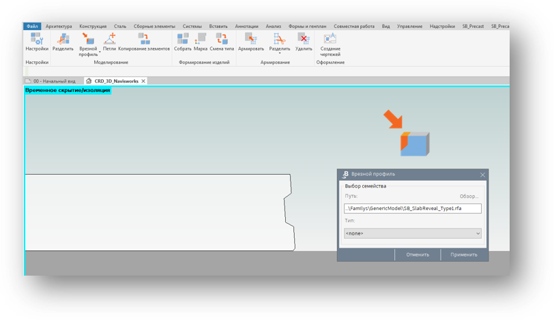Expand the Врезной профиль dropdown button
This screenshot has height=320, width=554.
click(100, 51)
